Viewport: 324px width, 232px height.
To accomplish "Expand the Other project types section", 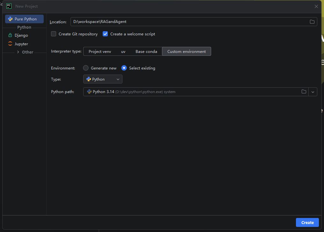I will point(18,52).
